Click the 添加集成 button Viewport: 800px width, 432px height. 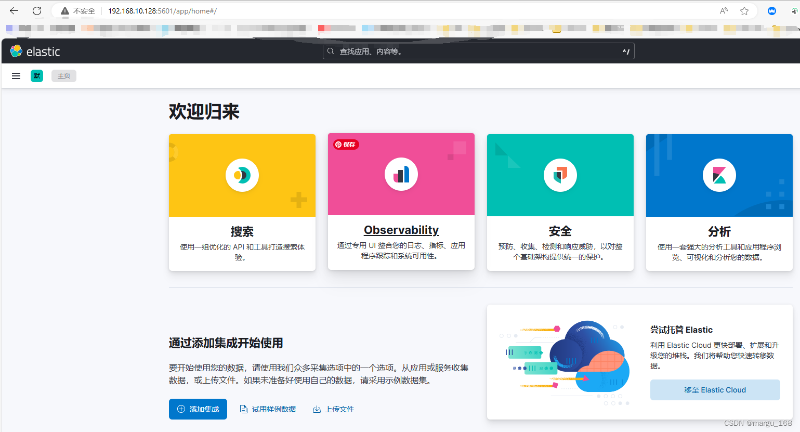coord(198,409)
